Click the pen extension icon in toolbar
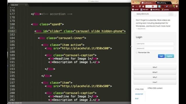186x104 pixels. (167, 6)
